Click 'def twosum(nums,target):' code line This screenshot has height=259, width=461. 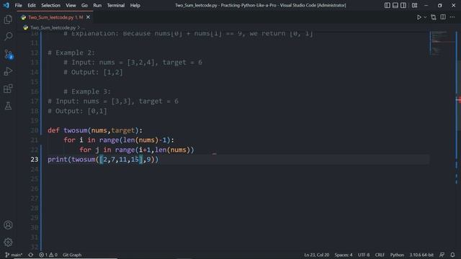(x=95, y=130)
